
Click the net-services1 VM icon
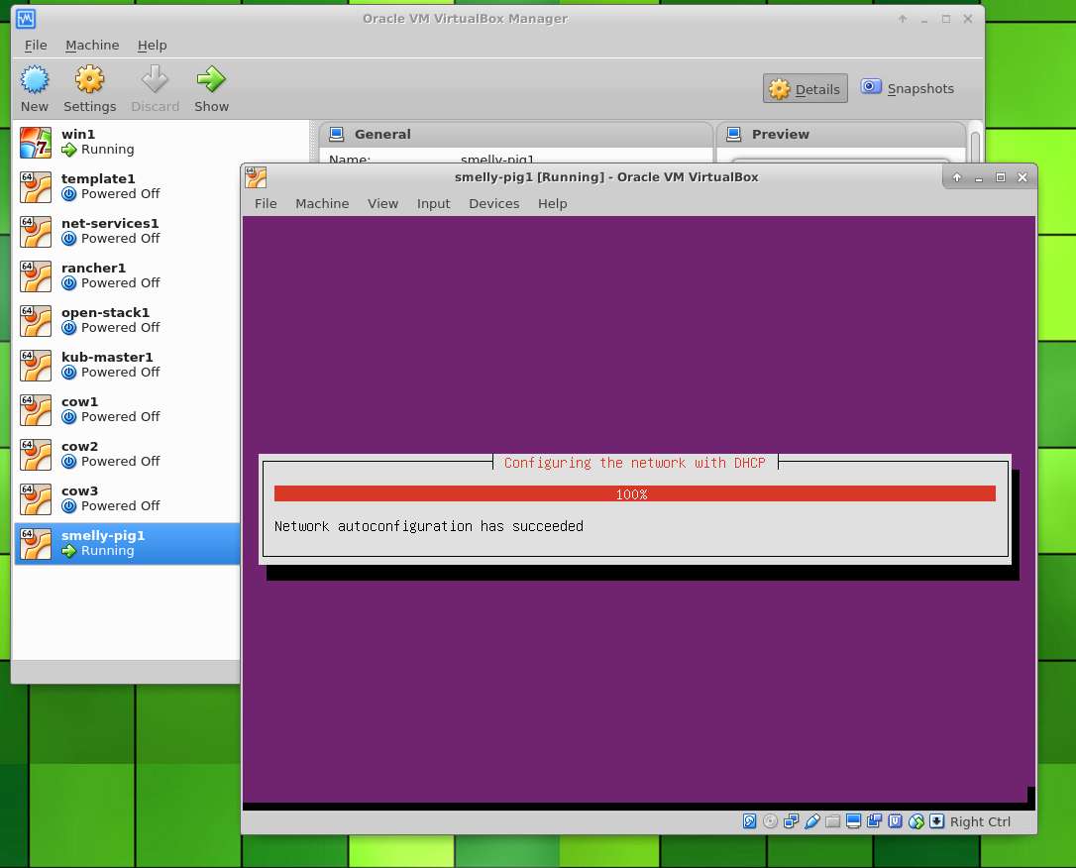point(35,231)
